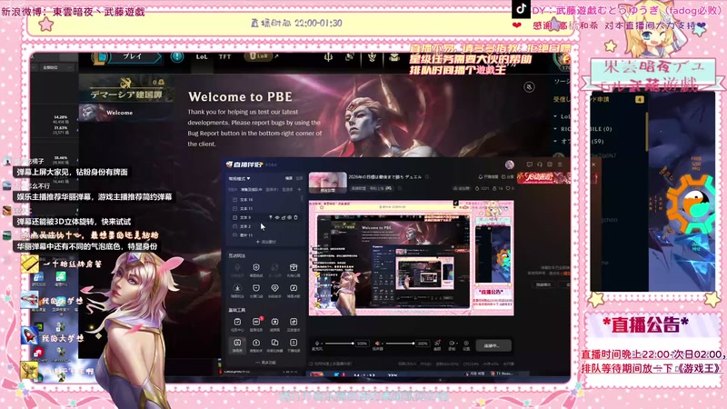Screen dimensions: 727x409
Task: Toggle the eye visibility icon on 文本 9
Action: (x=277, y=217)
